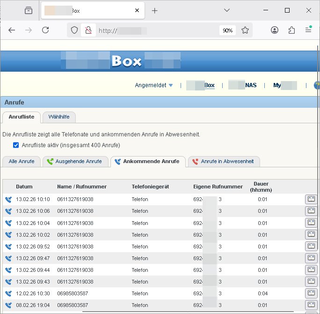
Task: Reload the page
Action: 45,30
